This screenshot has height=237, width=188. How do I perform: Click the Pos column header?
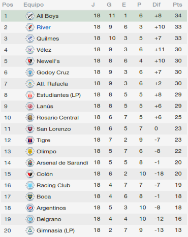click(x=8, y=5)
